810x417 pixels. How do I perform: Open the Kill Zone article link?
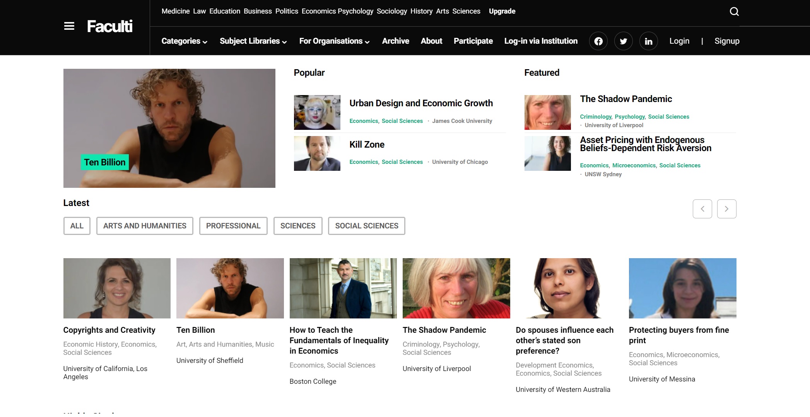click(x=367, y=145)
